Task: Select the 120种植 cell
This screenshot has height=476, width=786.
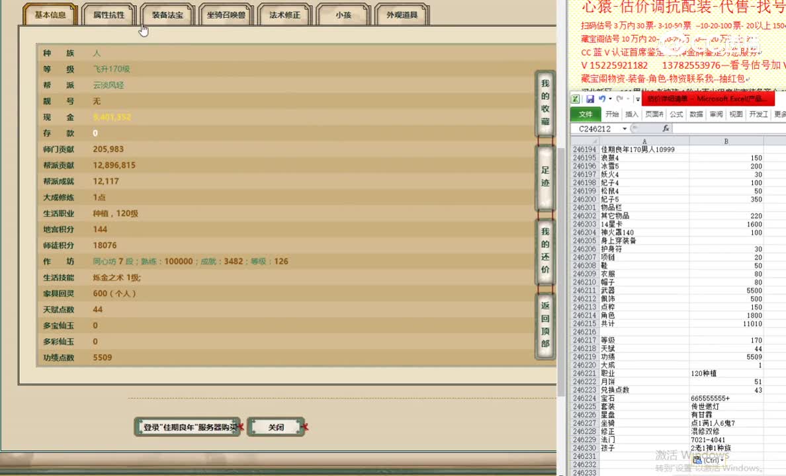Action: tap(726, 374)
